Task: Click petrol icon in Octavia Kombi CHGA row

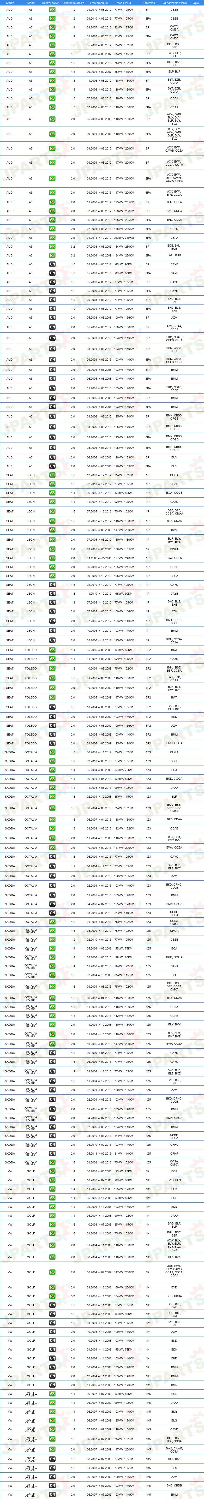Action: coord(52,931)
